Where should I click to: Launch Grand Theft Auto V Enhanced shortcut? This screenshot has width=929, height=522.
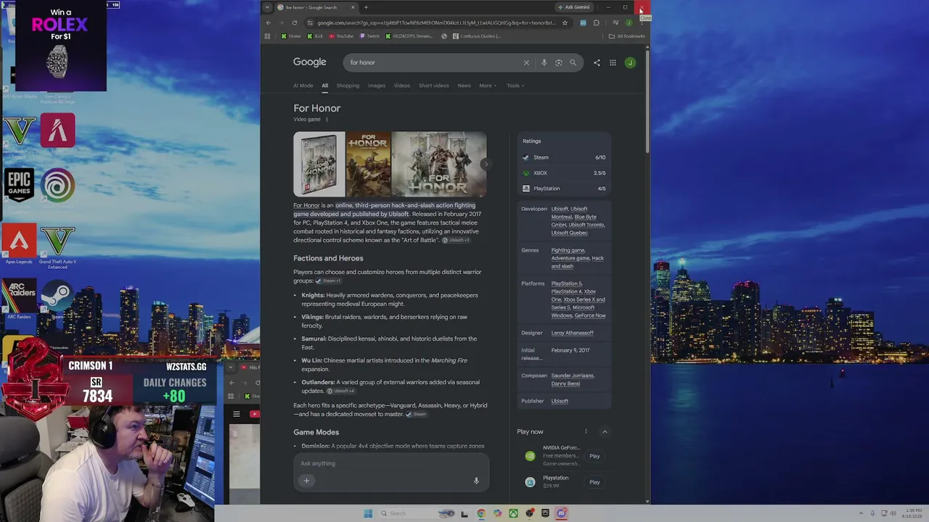[58, 247]
